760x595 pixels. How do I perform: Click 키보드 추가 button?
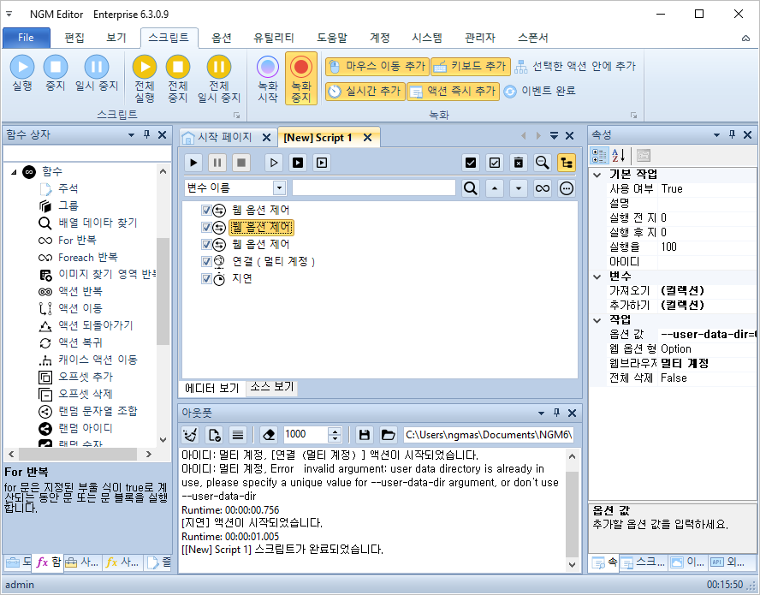[470, 67]
